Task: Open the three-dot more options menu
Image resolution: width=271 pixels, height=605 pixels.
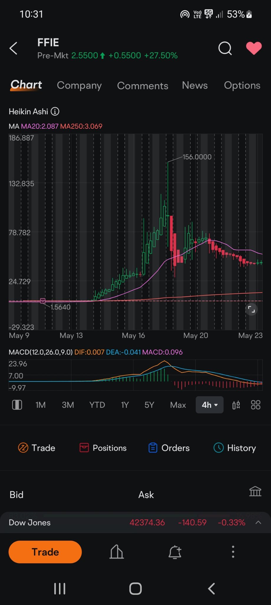Action: coord(233,552)
